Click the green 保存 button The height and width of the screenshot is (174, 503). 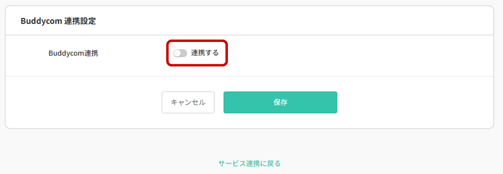pyautogui.click(x=280, y=103)
